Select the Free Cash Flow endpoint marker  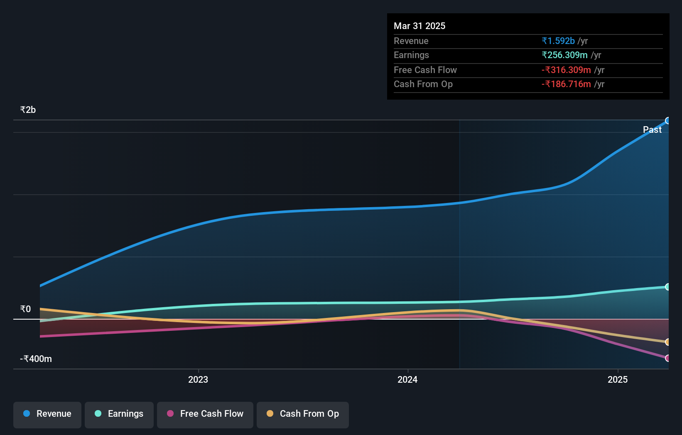667,358
